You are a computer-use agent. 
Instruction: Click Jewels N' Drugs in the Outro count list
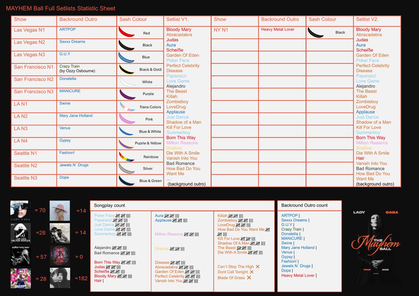pyautogui.click(x=296, y=266)
